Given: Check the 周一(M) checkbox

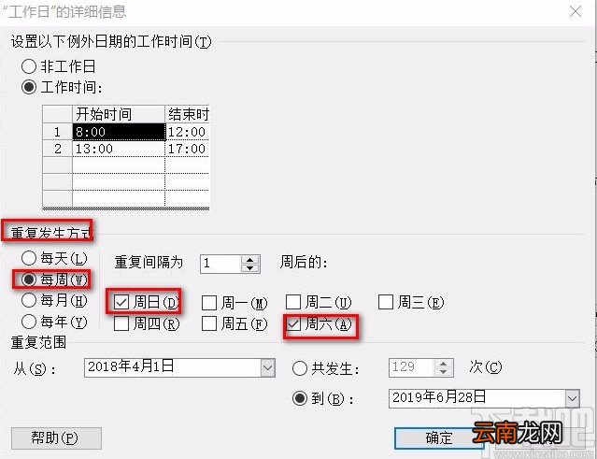Looking at the screenshot, I should (209, 303).
